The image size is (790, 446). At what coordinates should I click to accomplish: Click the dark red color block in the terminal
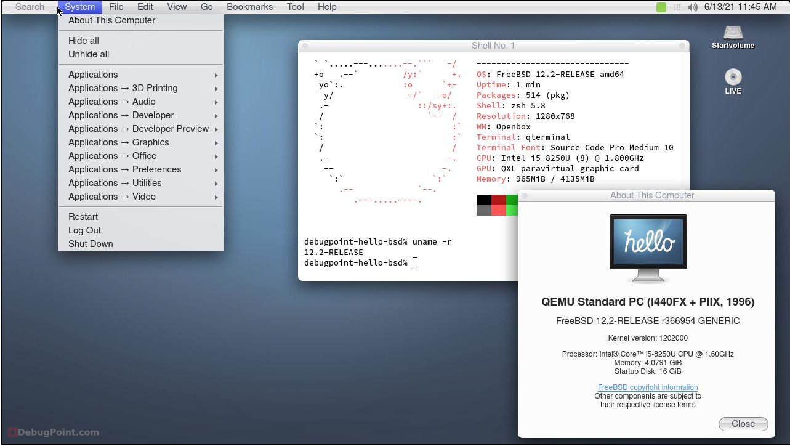click(x=499, y=200)
